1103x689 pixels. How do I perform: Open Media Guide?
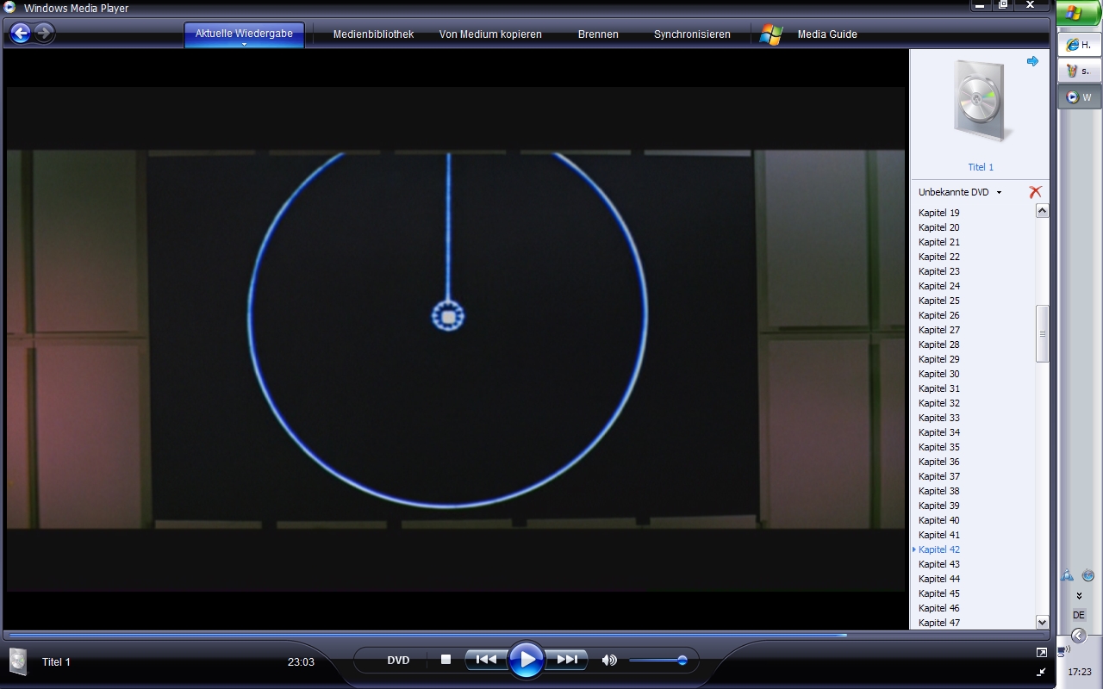pos(826,34)
